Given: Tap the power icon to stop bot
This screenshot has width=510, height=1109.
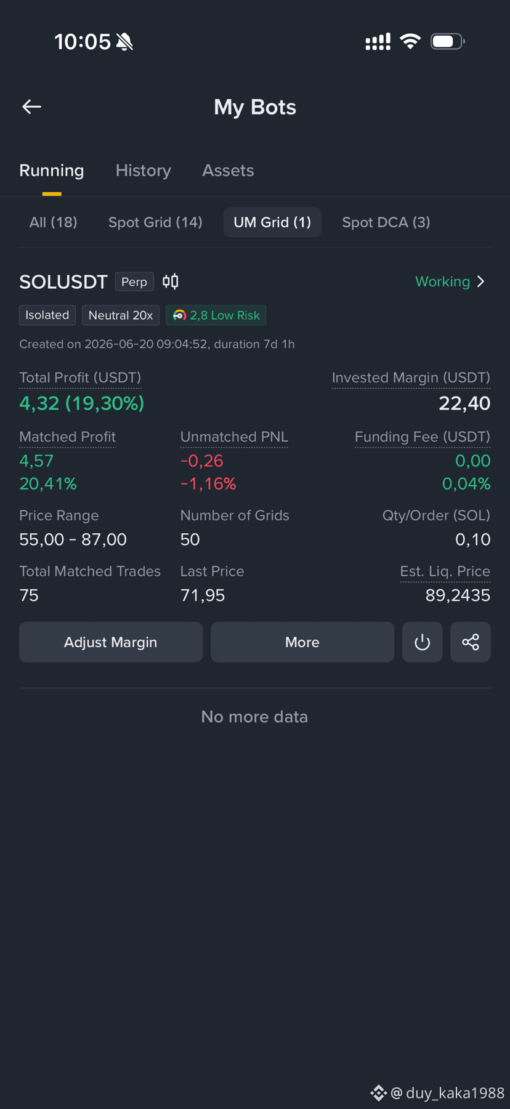Looking at the screenshot, I should click(422, 642).
